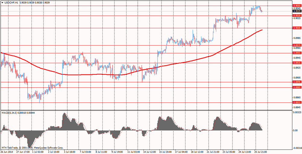The height and width of the screenshot is (154, 302).
Task: Select the 0.9030 red price level label
Action: pos(297,15)
